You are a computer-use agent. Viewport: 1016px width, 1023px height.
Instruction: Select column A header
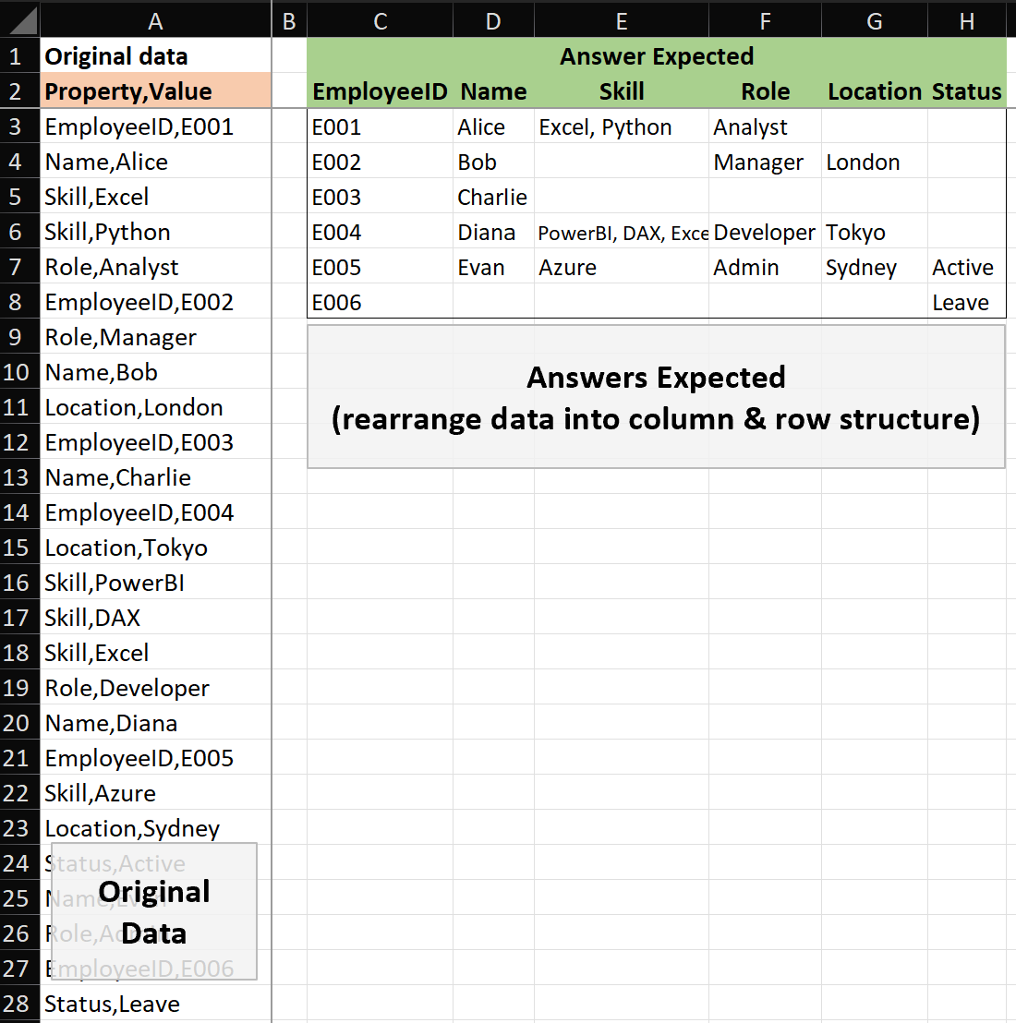(x=155, y=20)
